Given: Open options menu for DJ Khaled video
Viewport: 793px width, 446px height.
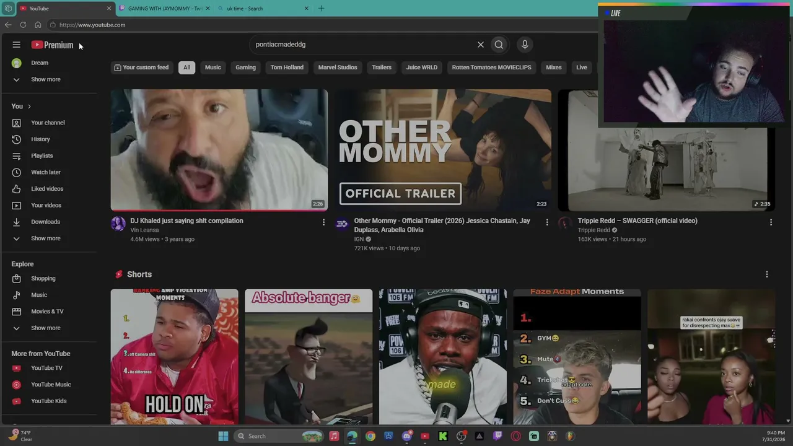Looking at the screenshot, I should [323, 222].
